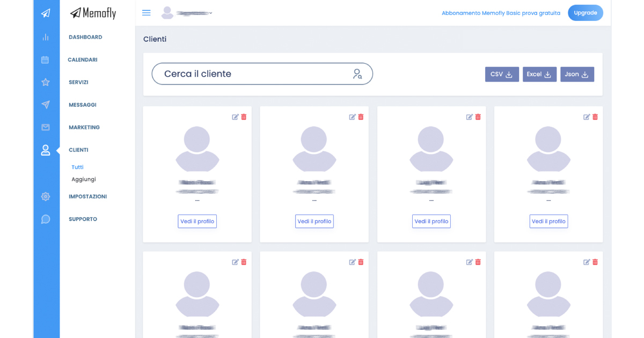Select Aggiungi under Clienti submenu

(x=84, y=179)
